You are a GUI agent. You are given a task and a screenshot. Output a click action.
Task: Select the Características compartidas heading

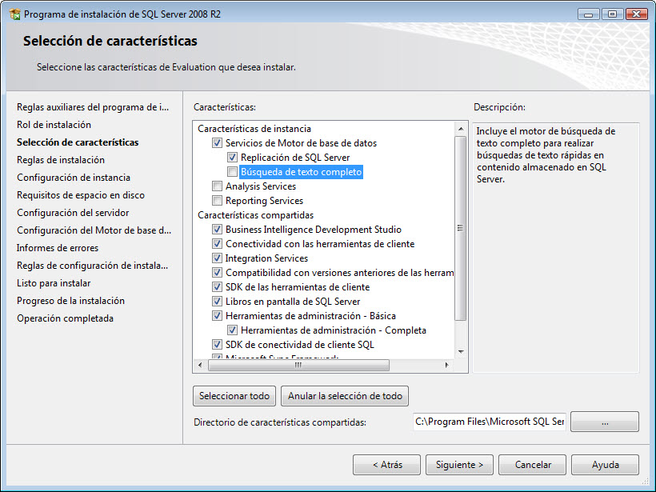[256, 215]
